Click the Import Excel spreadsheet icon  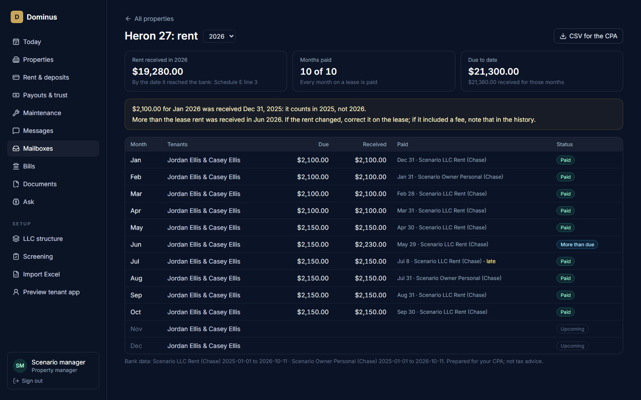click(x=16, y=274)
